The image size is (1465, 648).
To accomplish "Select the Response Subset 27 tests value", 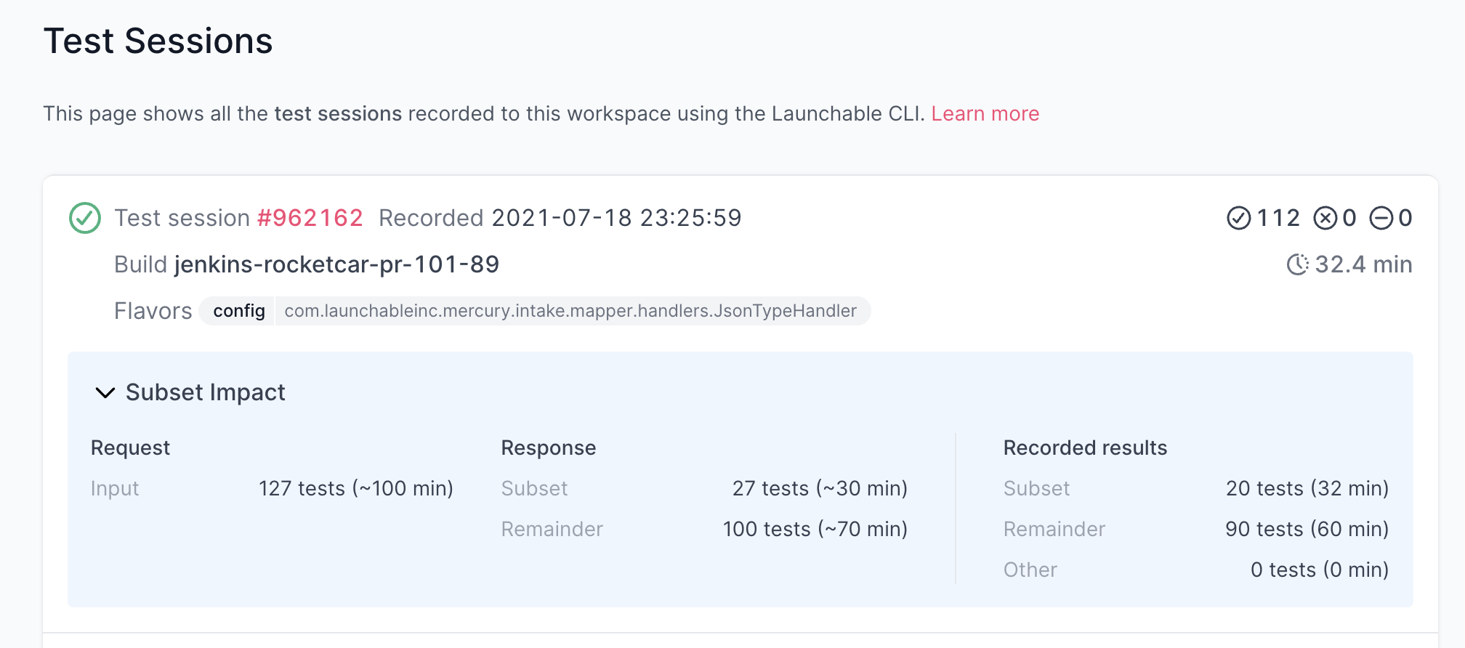I will pos(820,488).
